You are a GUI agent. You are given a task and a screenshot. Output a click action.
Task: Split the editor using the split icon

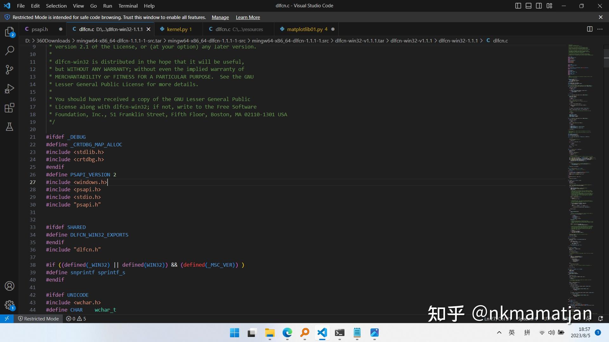590,29
